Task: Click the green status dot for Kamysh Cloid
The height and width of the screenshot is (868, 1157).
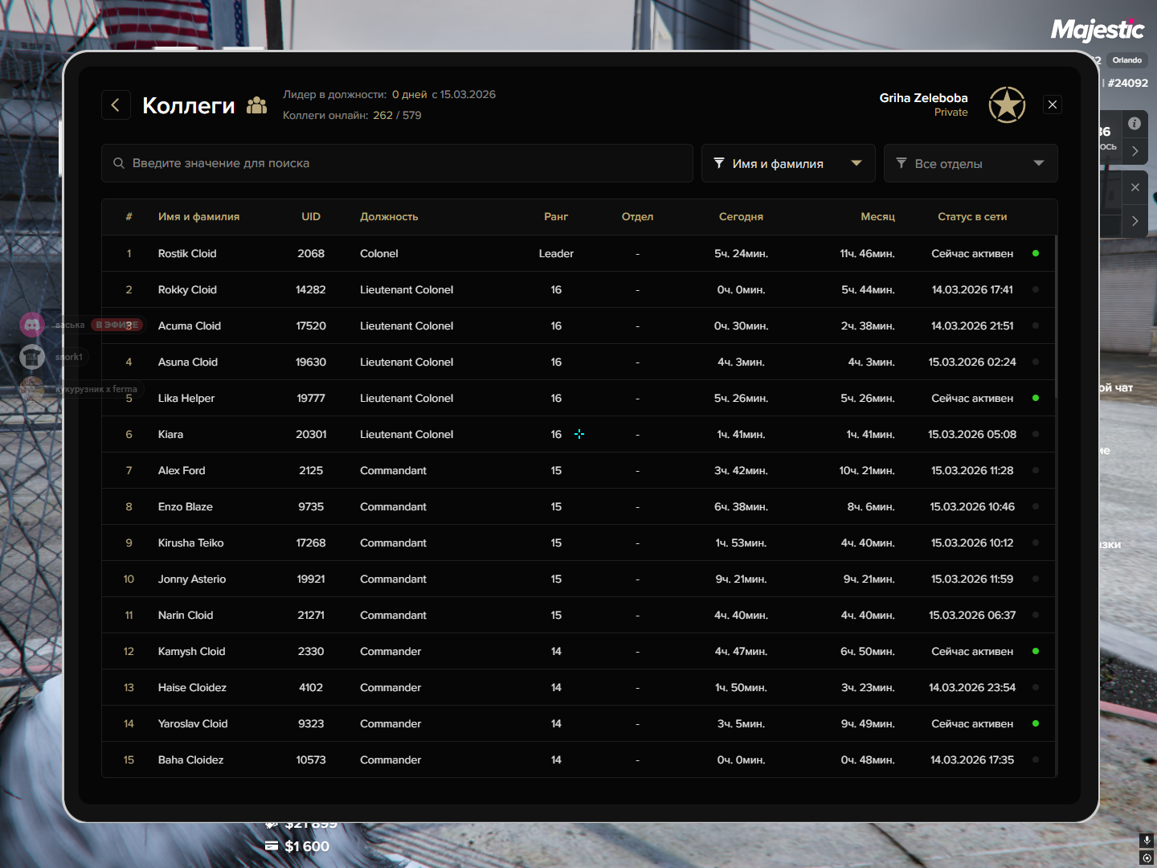Action: [x=1036, y=651]
